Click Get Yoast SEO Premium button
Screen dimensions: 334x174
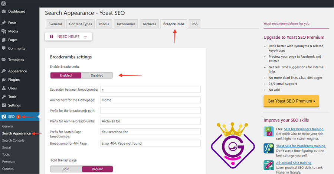pos(291,101)
